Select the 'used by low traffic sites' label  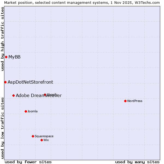(x=3, y=128)
